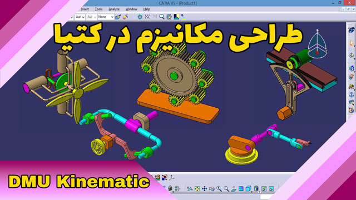The height and width of the screenshot is (200, 356).
Task: Click the axis system icon in bottom toolbar
Action: coord(172,178)
